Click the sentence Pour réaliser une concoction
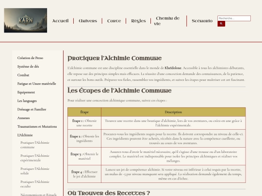This screenshot has height=196, width=262. pyautogui.click(x=117, y=100)
